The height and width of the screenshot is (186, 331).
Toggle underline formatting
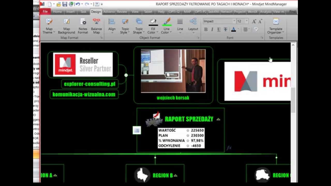click(219, 29)
